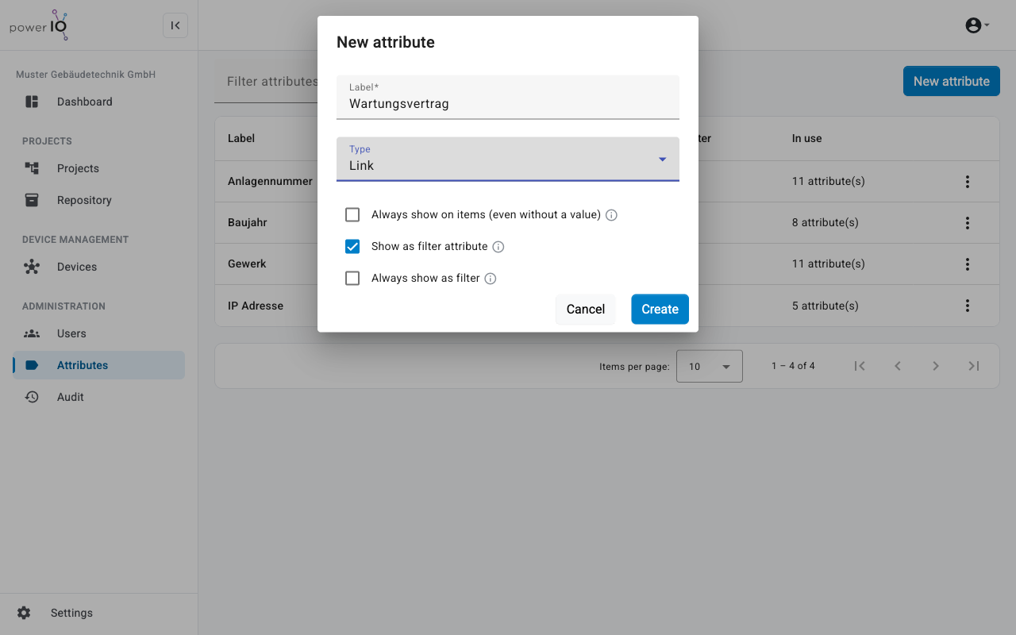Open the user account menu icon
Screen dimensions: 1016x635
pyautogui.click(x=977, y=25)
